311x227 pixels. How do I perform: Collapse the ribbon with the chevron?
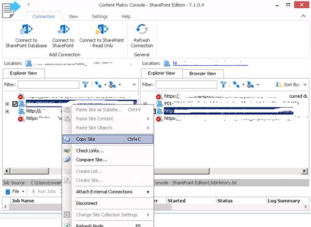pyautogui.click(x=303, y=16)
